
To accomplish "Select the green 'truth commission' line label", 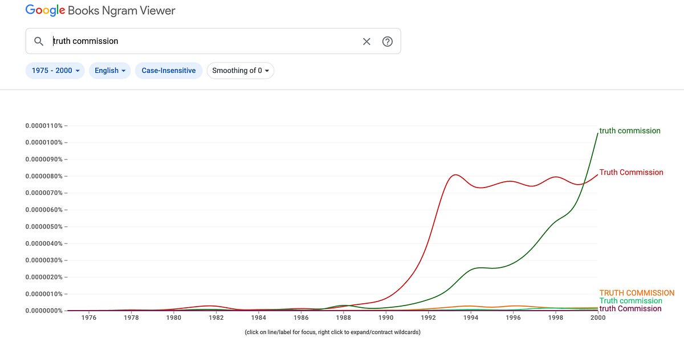I will 629,131.
